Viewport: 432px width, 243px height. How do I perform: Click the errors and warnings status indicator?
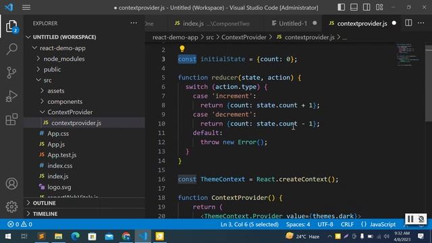(20, 224)
